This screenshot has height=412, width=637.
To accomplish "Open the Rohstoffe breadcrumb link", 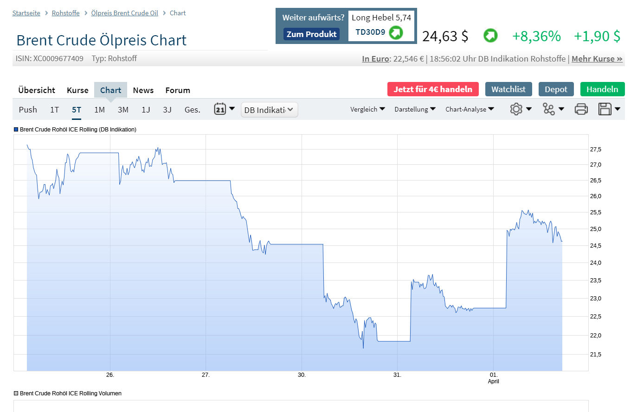I will (65, 13).
